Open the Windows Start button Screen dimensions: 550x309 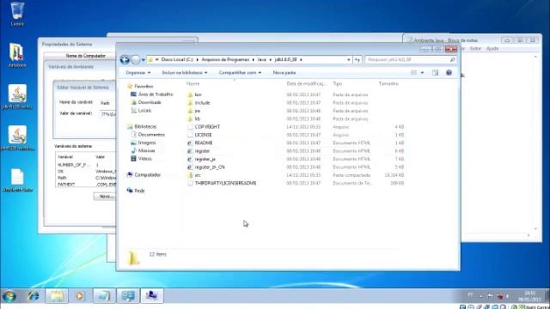[x=9, y=296]
